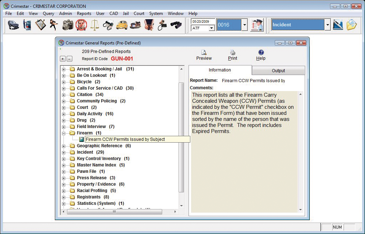Switch to the Output tab

278,70
